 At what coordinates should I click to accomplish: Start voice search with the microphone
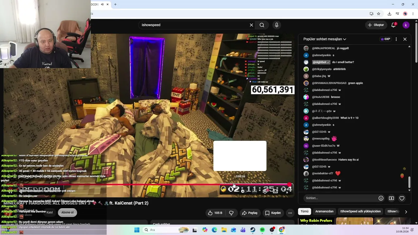(x=277, y=25)
